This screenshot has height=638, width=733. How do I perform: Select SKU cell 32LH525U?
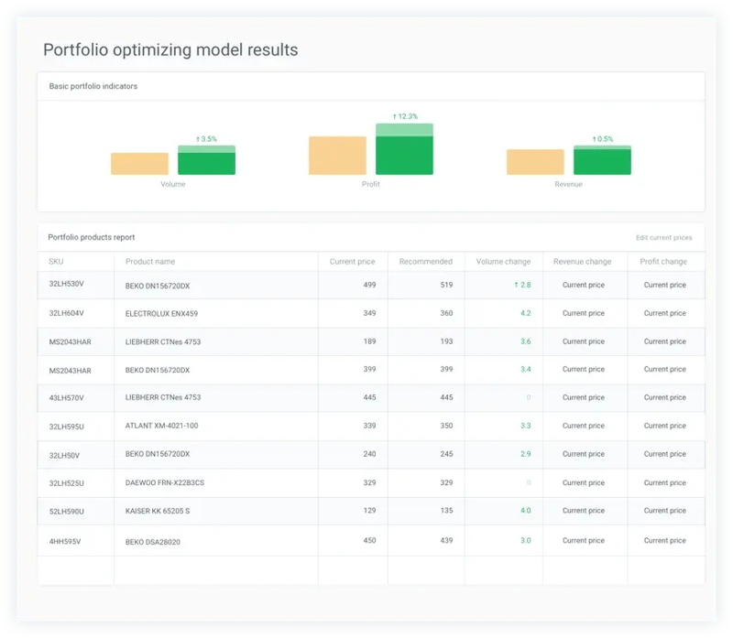click(66, 483)
